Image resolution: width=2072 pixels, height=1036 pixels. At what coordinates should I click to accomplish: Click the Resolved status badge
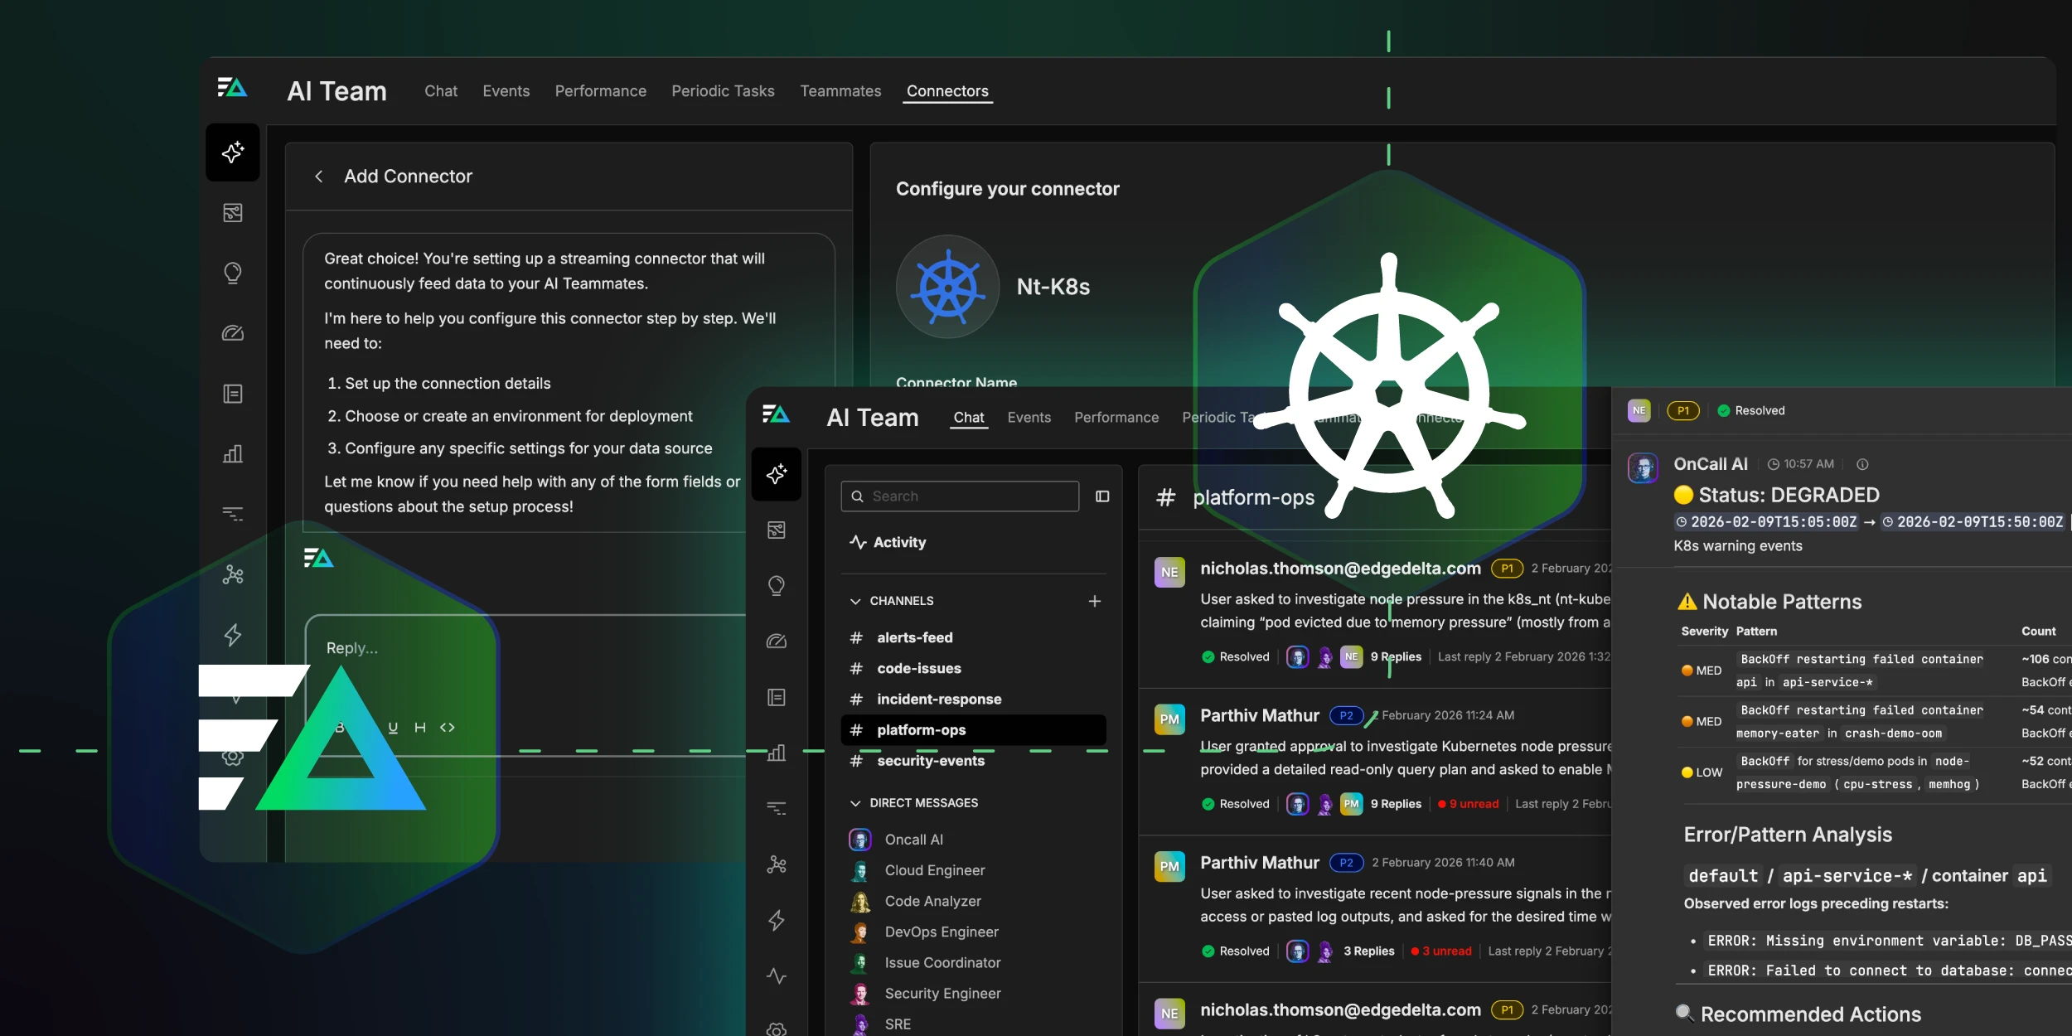pos(1749,409)
